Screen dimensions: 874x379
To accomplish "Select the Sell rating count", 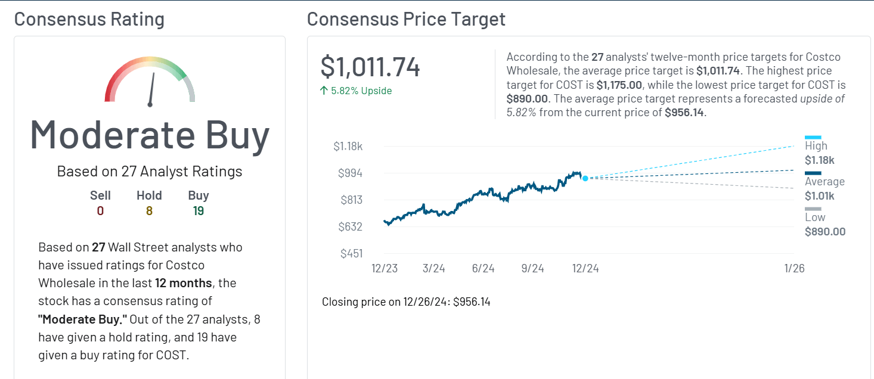I will (x=100, y=210).
